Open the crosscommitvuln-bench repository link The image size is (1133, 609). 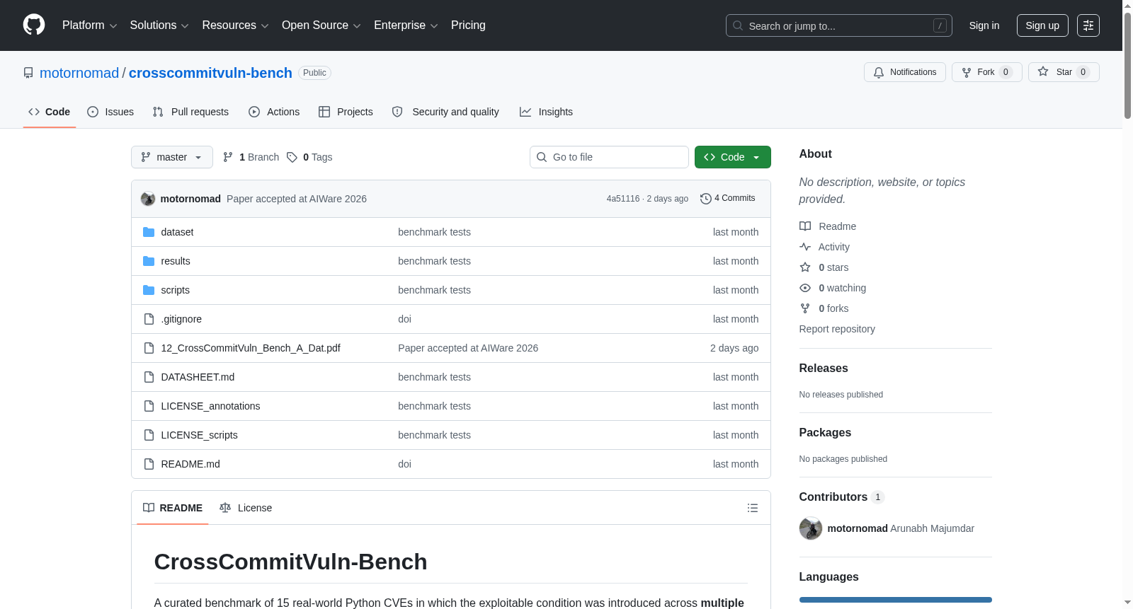[x=210, y=73]
